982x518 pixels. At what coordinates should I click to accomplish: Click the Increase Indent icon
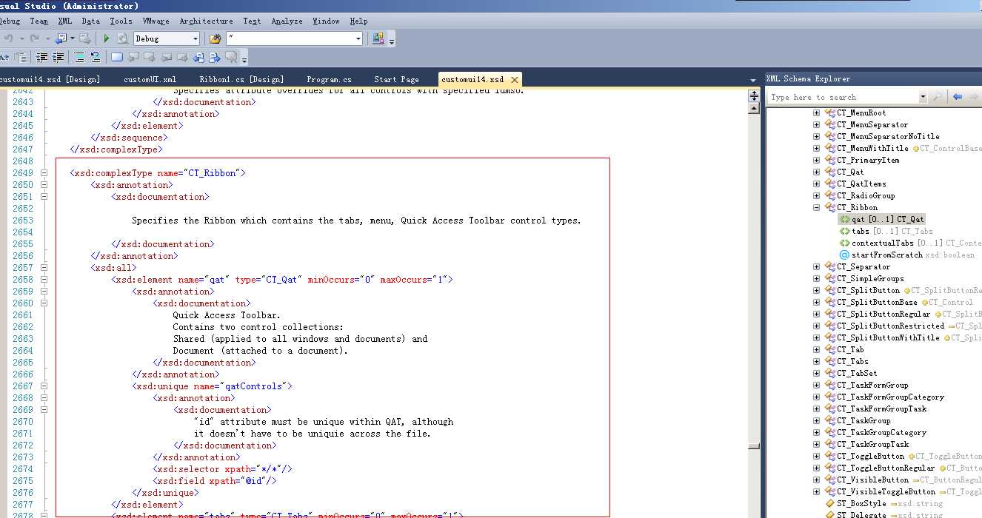[x=58, y=57]
